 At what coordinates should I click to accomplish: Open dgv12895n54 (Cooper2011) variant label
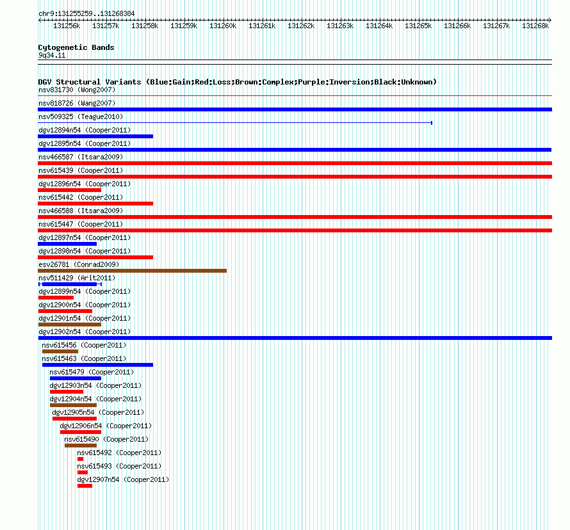point(85,143)
